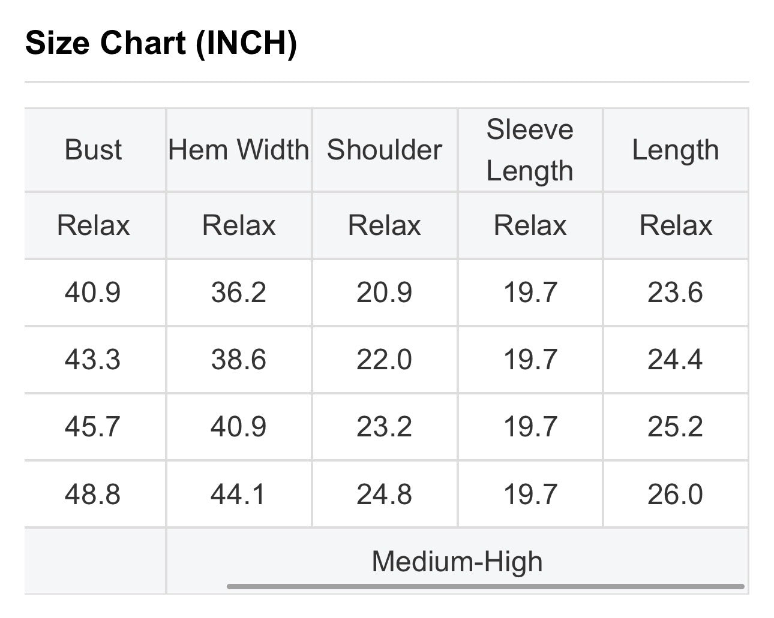The height and width of the screenshot is (618, 774).
Task: Select the Hem Width column header
Action: [239, 150]
